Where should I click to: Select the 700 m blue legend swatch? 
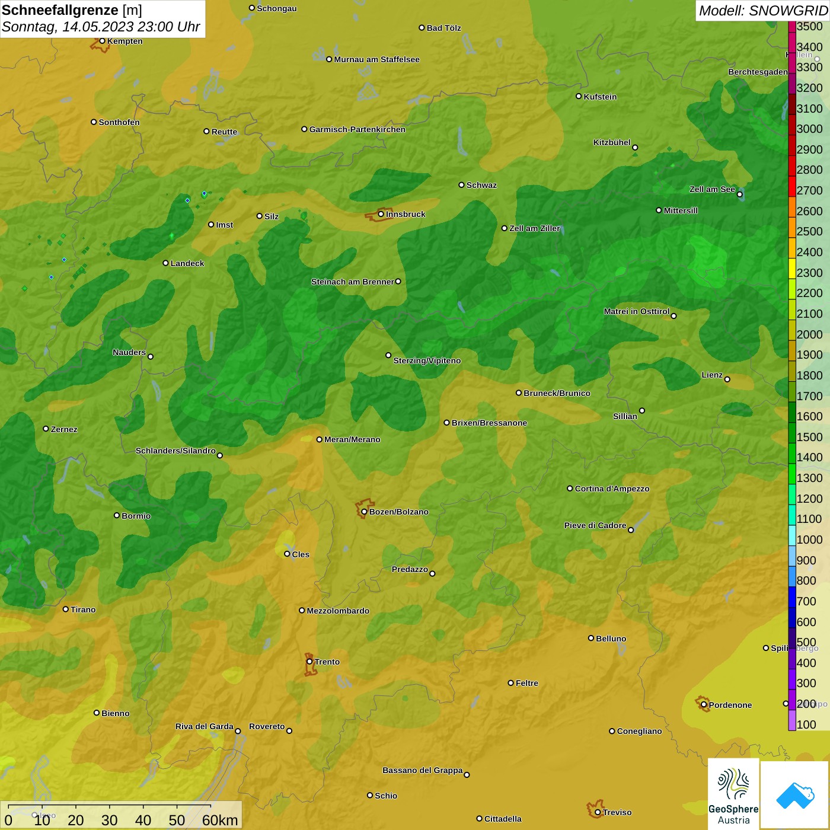click(x=792, y=597)
